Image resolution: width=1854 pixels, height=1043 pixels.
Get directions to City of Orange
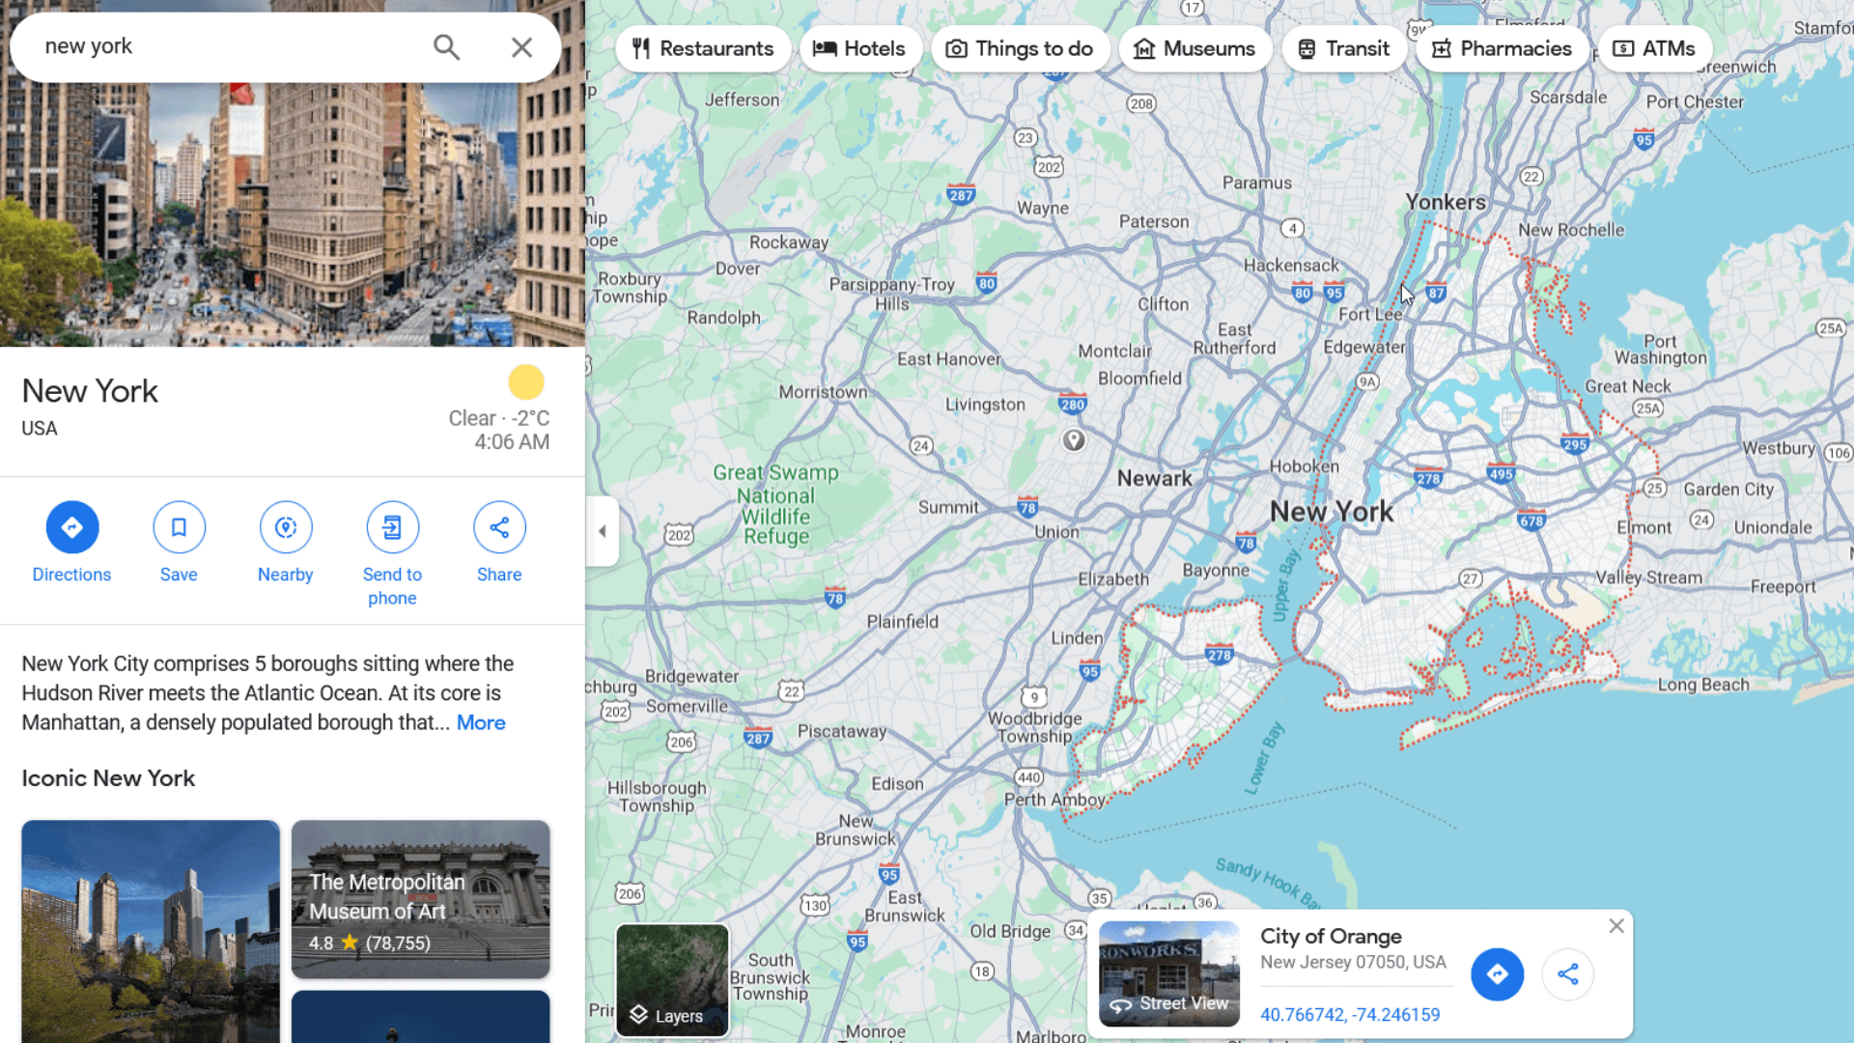pos(1497,974)
